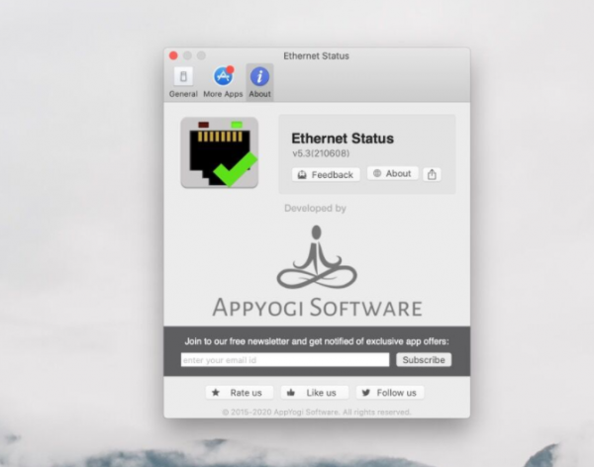The height and width of the screenshot is (467, 594).
Task: Click the 'Ethernet Status' window title
Action: (x=317, y=56)
